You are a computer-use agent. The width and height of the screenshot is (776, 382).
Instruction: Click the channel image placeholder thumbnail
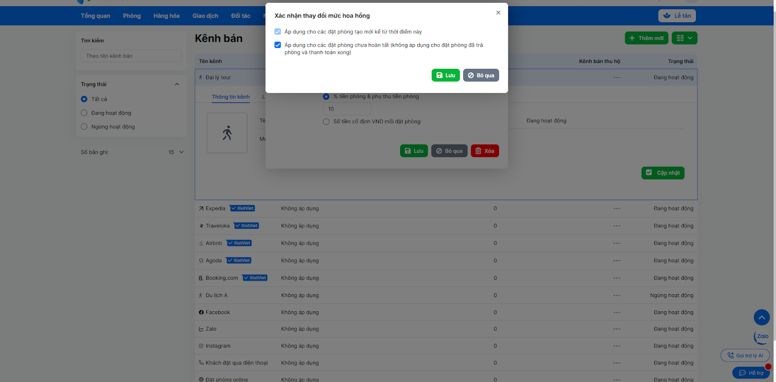pos(227,133)
